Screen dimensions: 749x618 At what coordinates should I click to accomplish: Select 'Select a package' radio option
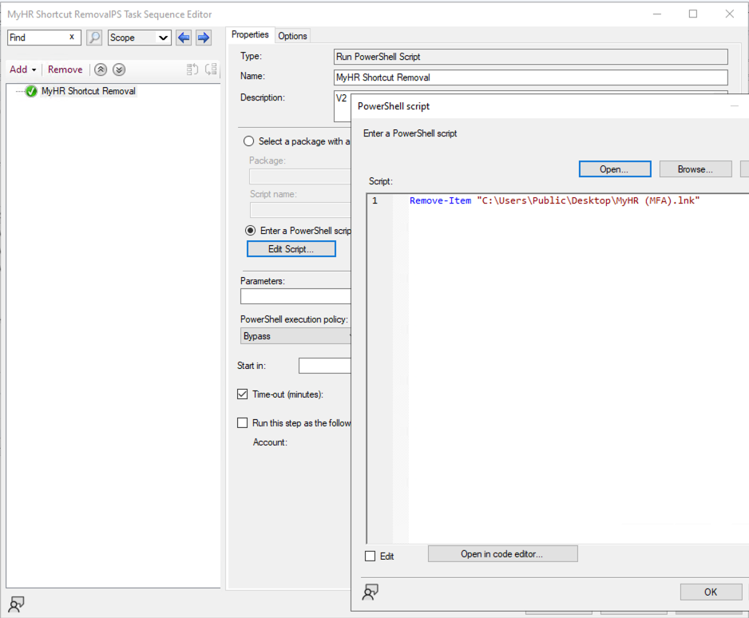[248, 141]
